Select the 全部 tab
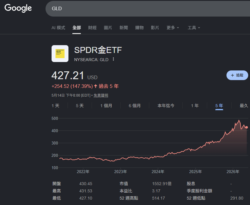Image resolution: width=250 pixels, height=205 pixels. pyautogui.click(x=77, y=28)
